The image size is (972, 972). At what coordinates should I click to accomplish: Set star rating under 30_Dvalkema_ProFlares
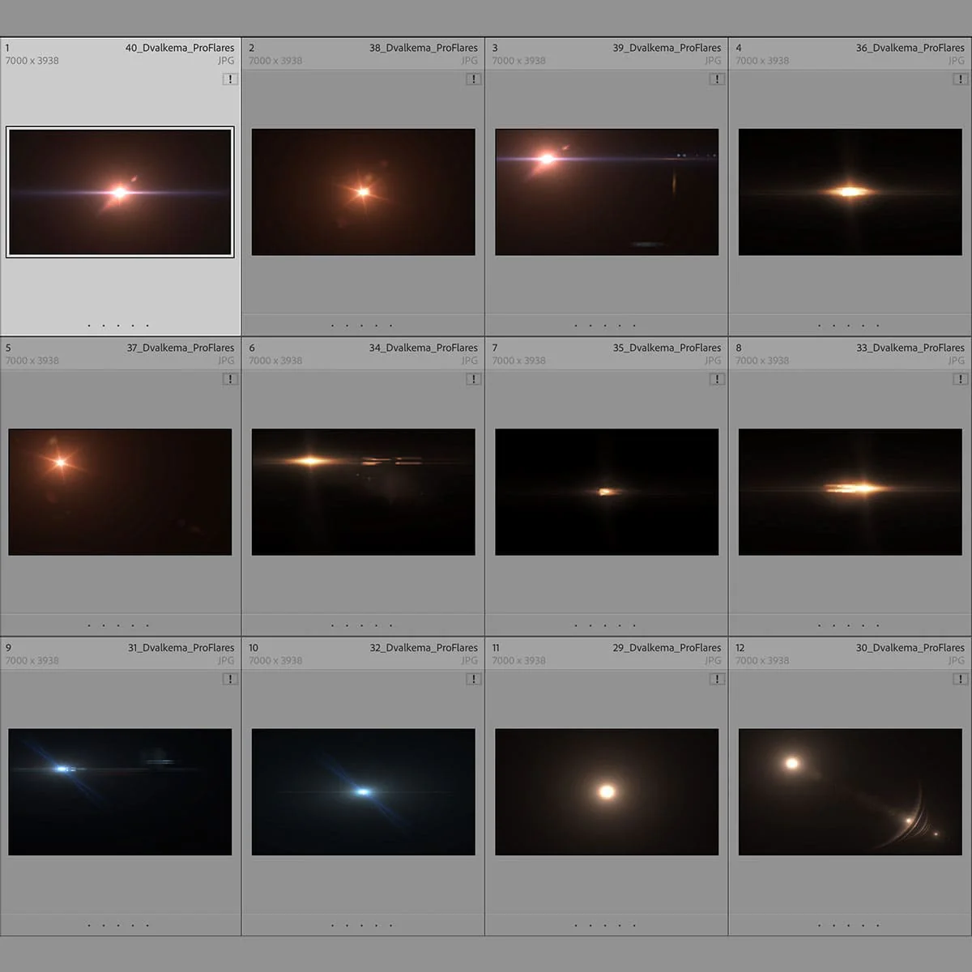848,925
